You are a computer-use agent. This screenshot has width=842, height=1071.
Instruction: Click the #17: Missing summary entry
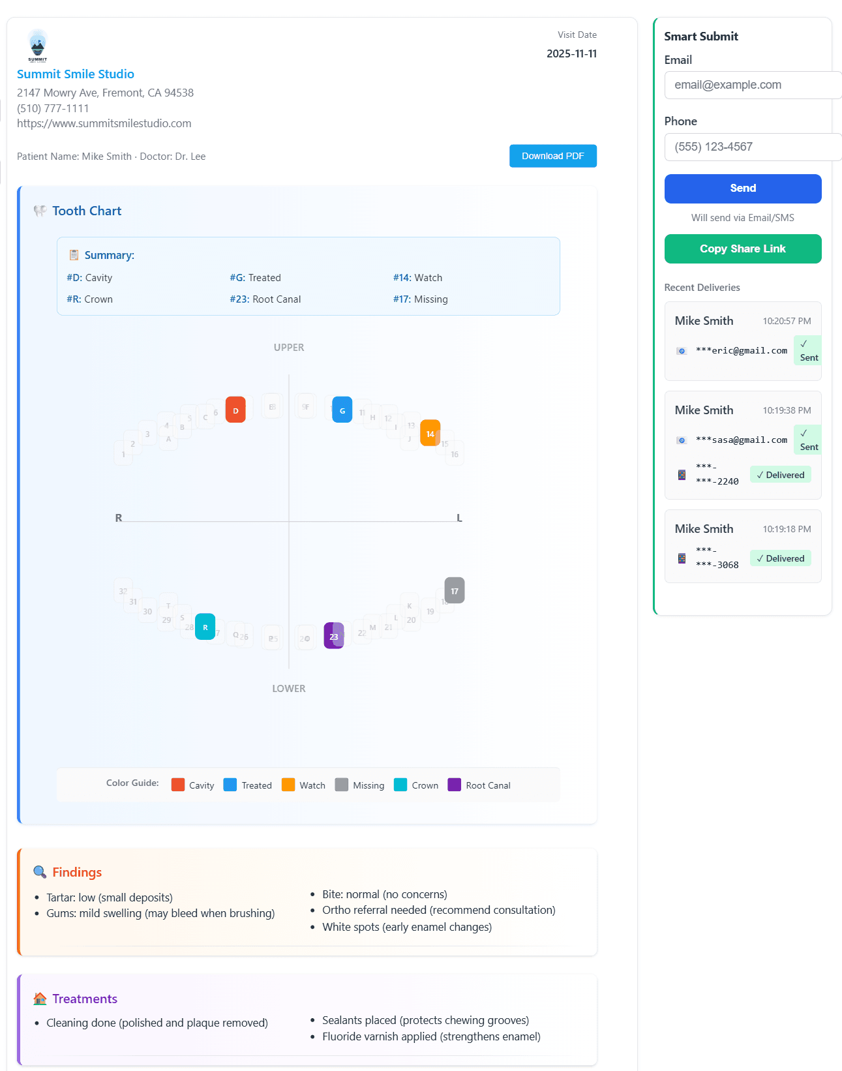421,299
